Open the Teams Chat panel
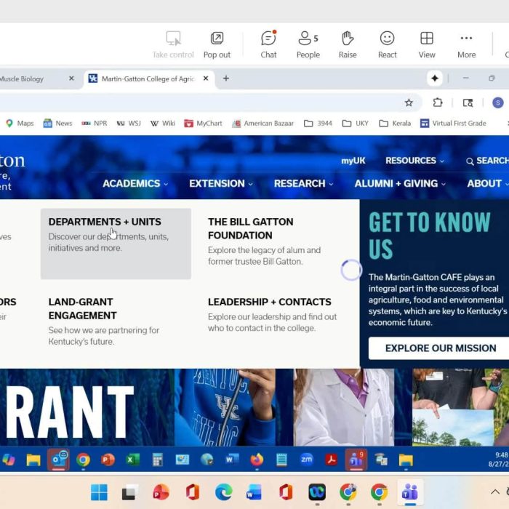The width and height of the screenshot is (509, 509). pos(268,45)
